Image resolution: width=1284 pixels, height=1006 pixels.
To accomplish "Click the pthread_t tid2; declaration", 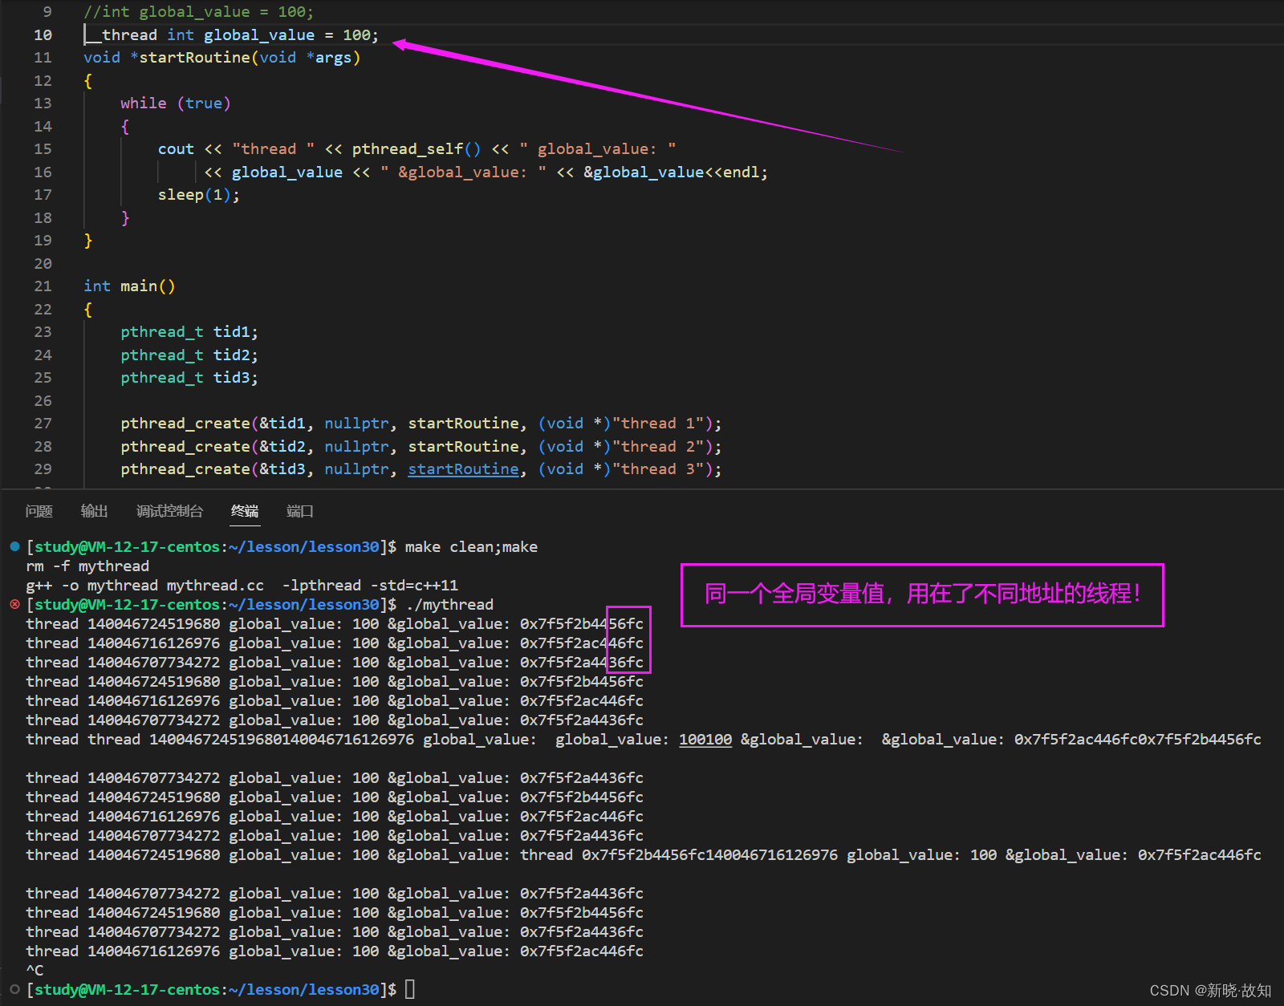I will click(x=189, y=355).
